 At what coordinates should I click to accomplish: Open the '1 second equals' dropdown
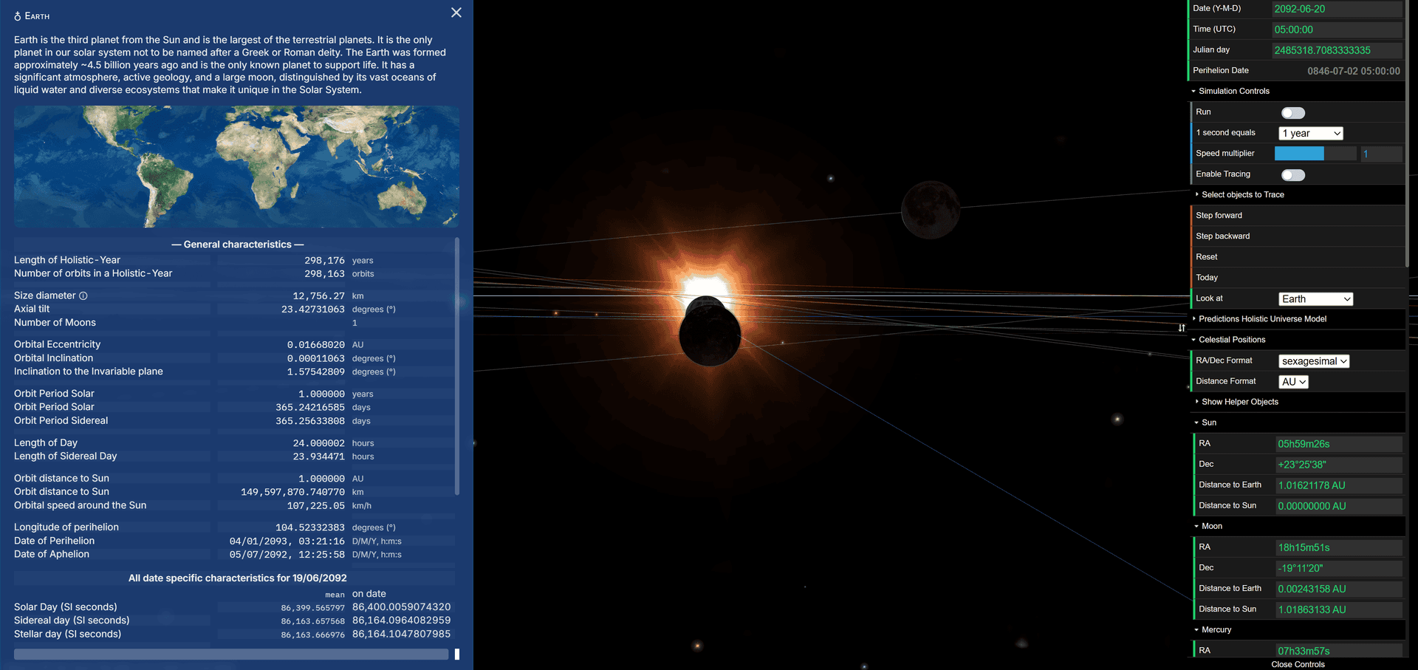[1310, 133]
